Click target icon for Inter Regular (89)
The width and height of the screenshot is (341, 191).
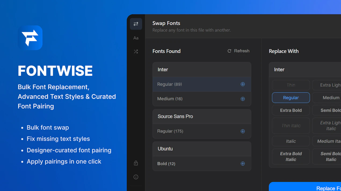click(x=243, y=84)
